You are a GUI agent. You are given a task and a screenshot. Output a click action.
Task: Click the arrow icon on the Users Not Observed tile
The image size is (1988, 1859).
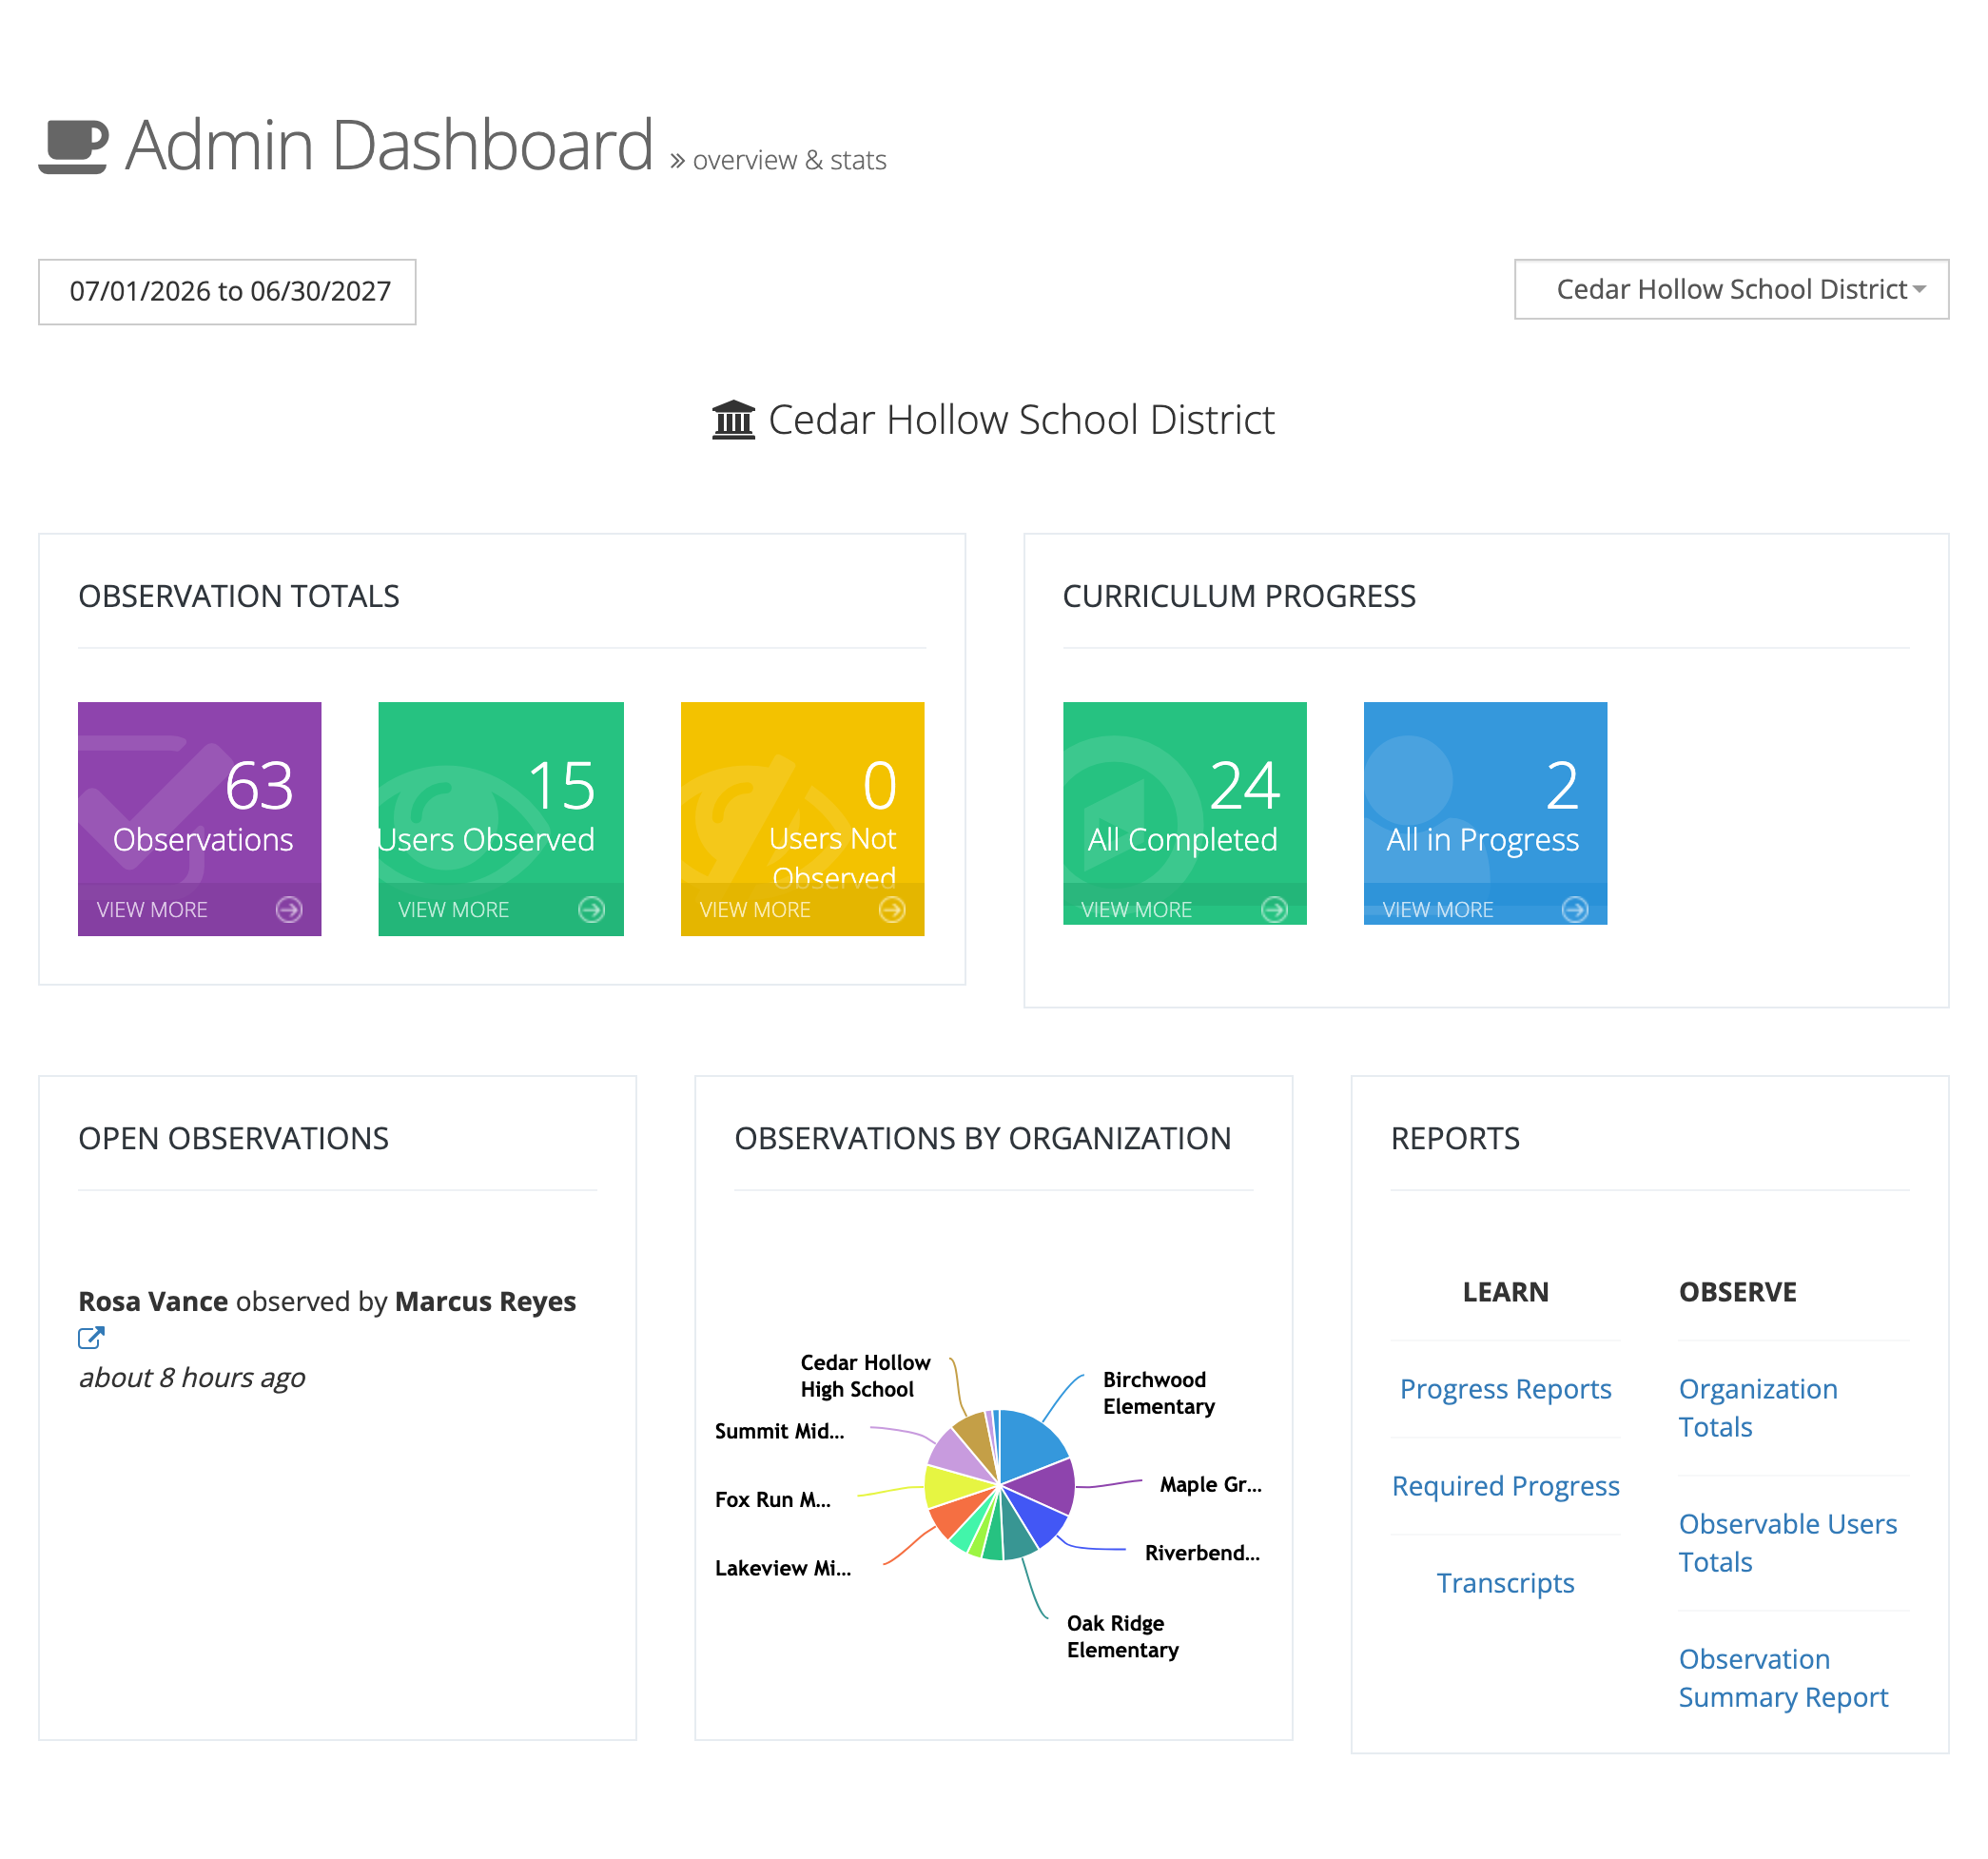tap(892, 910)
